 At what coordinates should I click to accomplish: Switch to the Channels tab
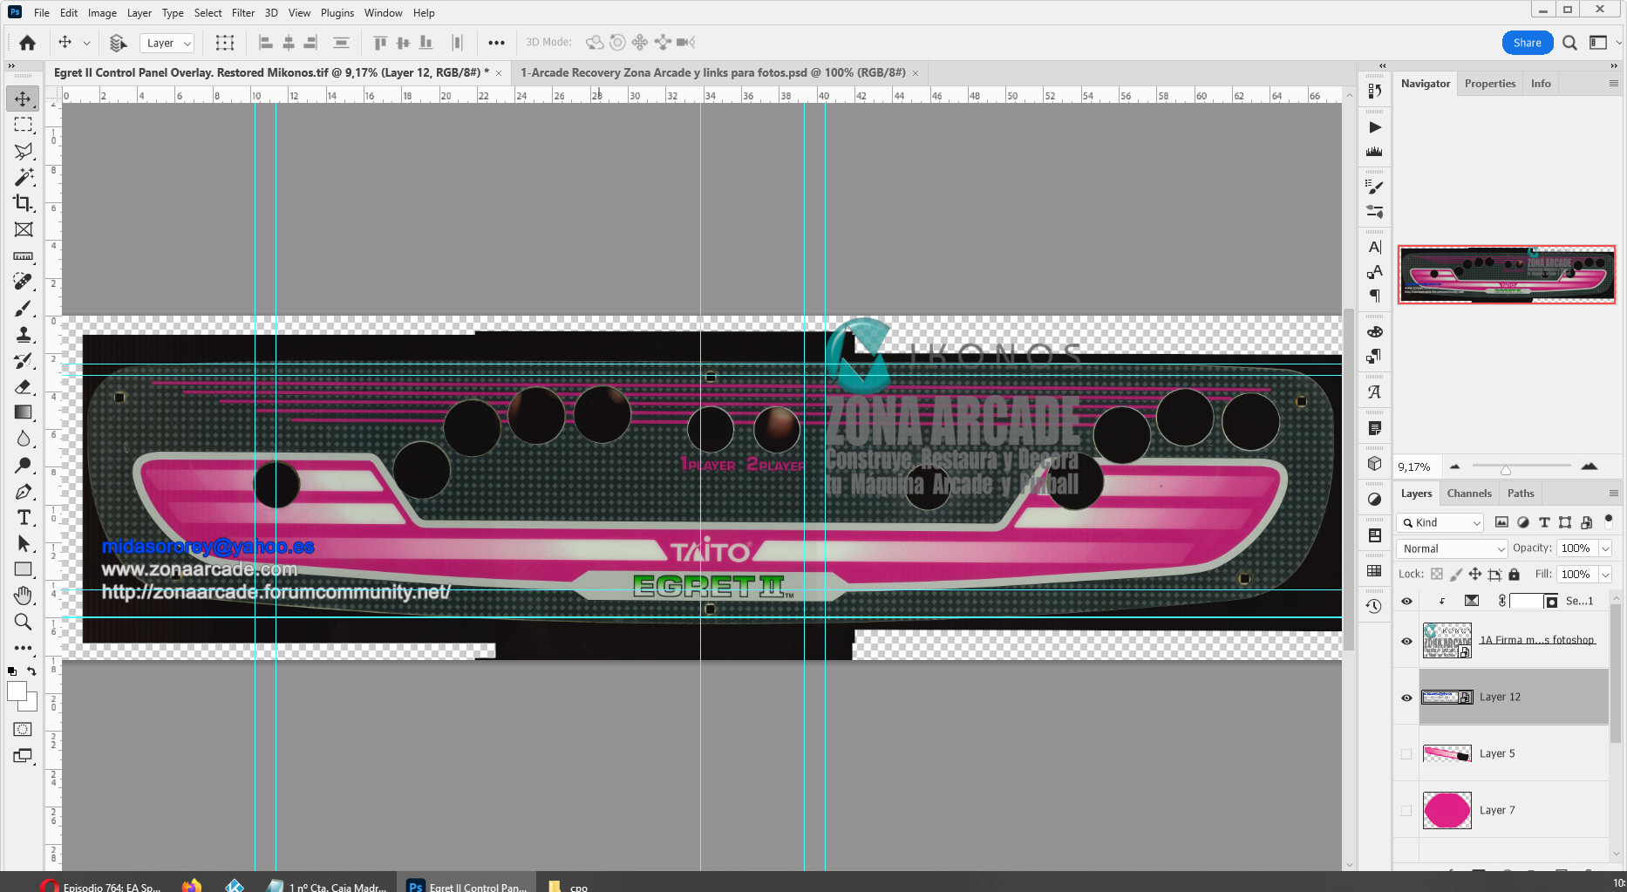pos(1468,494)
